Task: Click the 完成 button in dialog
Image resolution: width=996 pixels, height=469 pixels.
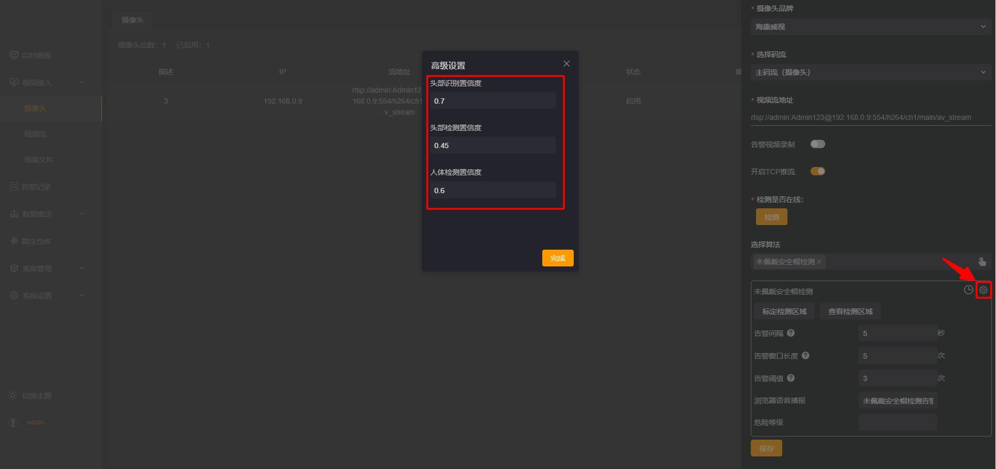Action: tap(557, 258)
